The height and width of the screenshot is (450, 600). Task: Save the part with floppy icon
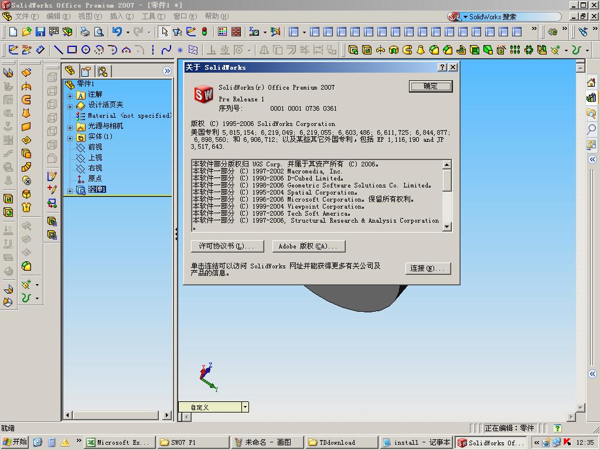click(40, 32)
